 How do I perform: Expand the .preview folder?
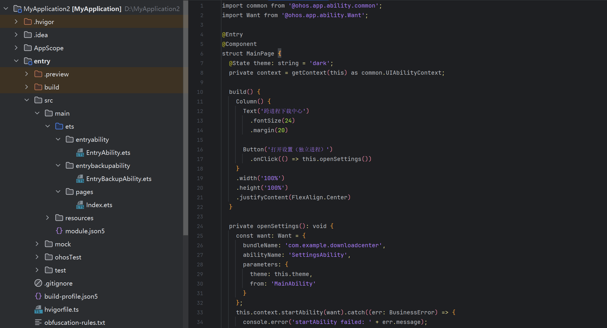tap(27, 74)
